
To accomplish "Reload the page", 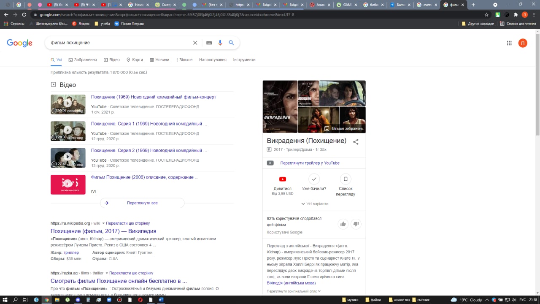I will click(x=24, y=14).
